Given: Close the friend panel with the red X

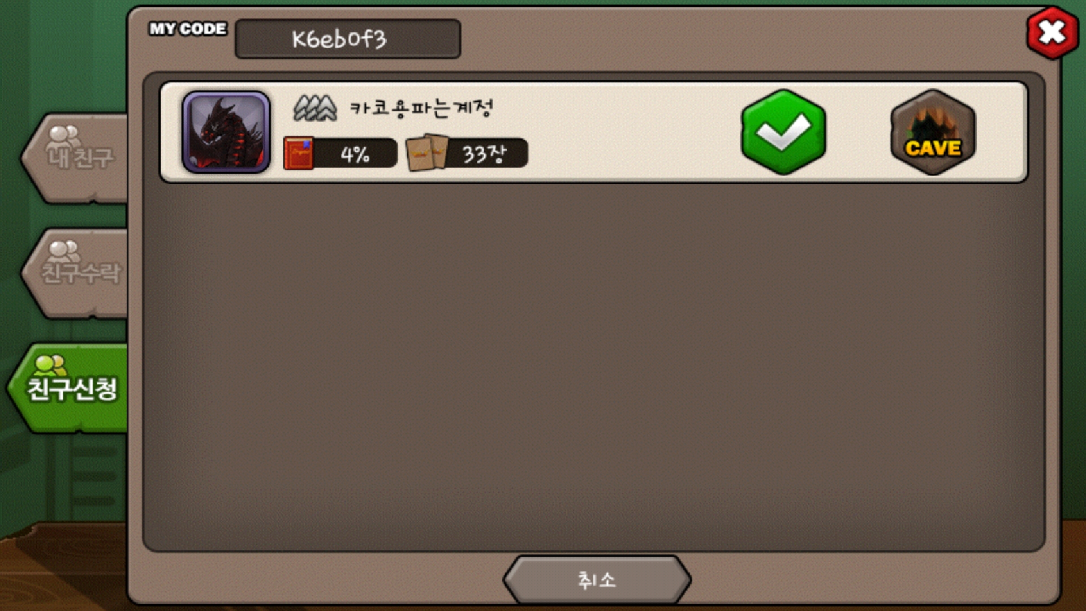Looking at the screenshot, I should [1052, 33].
